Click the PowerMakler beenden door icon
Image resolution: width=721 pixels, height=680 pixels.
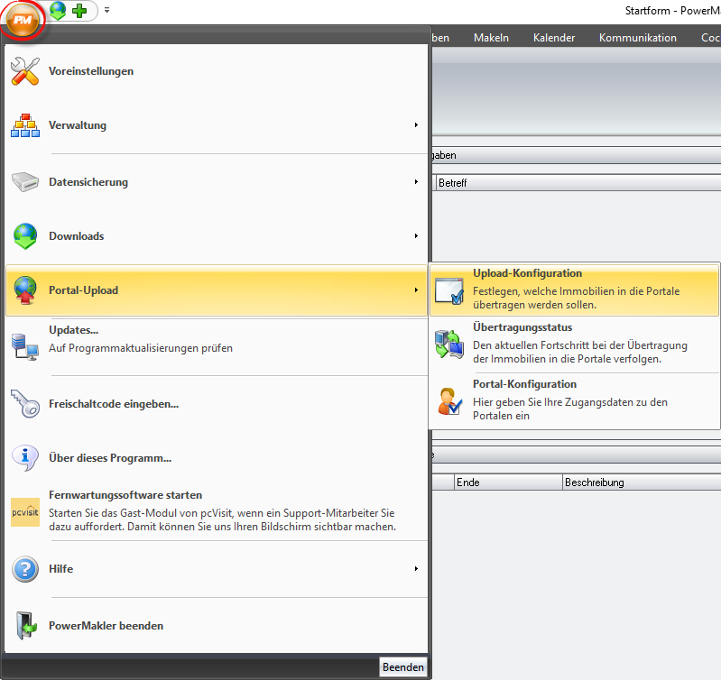[25, 626]
